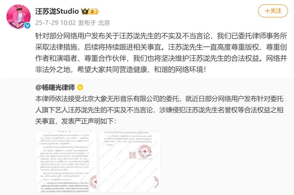The width and height of the screenshot is (294, 195).
Task: Click partial red seal on second document's right edge
Action: tap(156, 182)
